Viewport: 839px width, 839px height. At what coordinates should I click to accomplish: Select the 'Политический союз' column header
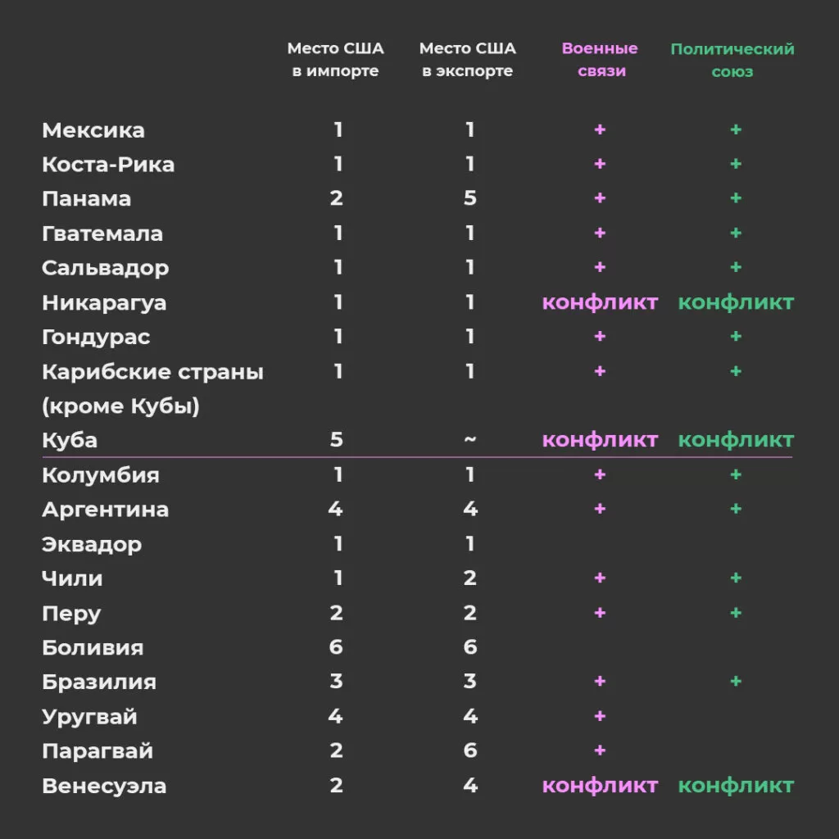coord(732,60)
